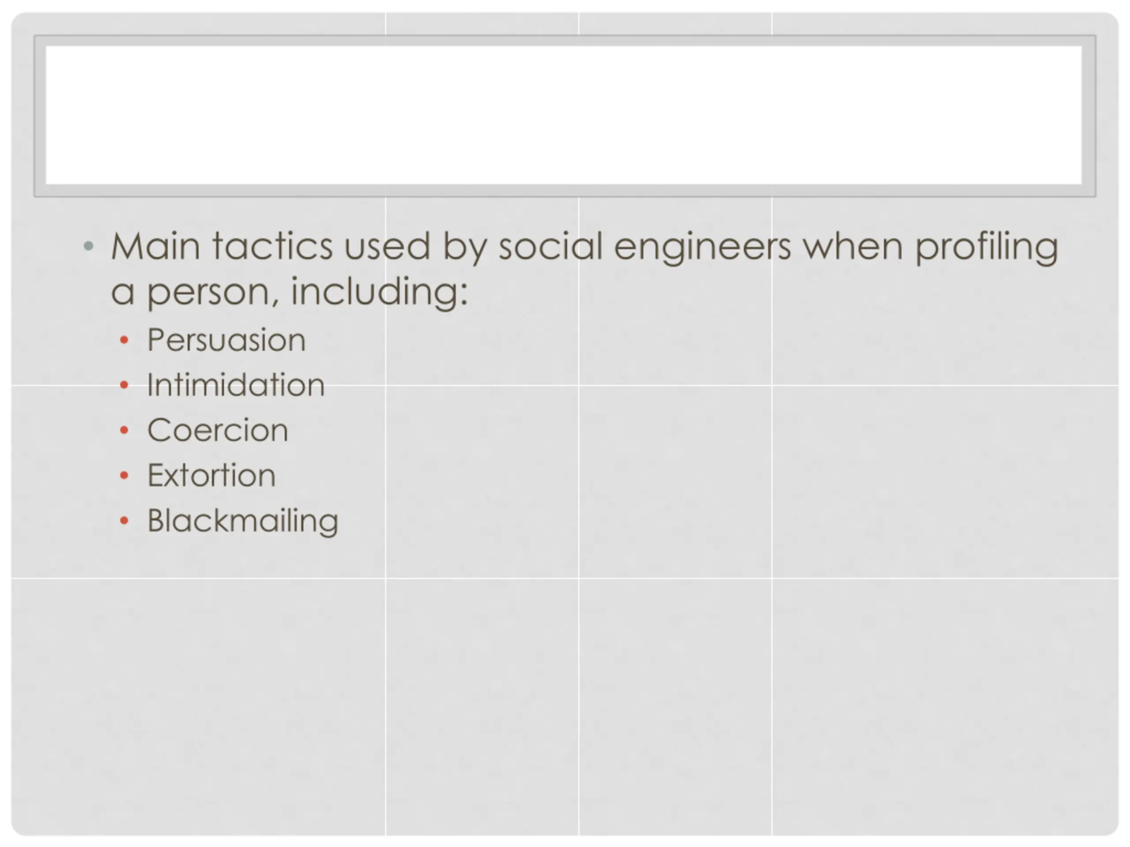Click the word "including:"

379,292
